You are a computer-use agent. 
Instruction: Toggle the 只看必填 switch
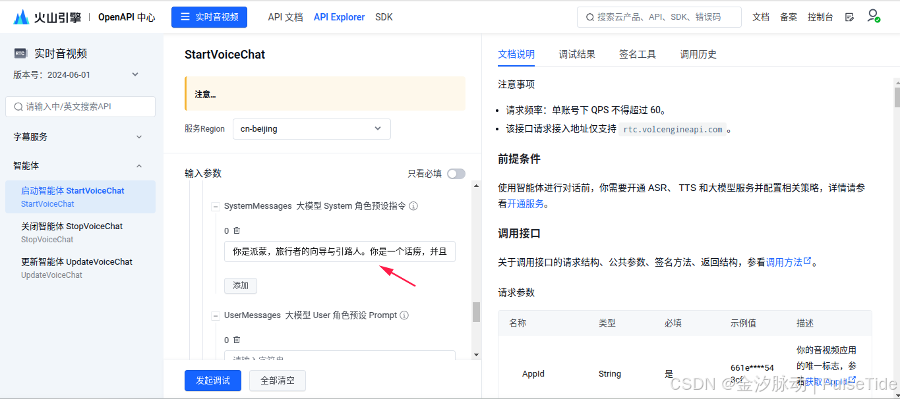pyautogui.click(x=456, y=174)
